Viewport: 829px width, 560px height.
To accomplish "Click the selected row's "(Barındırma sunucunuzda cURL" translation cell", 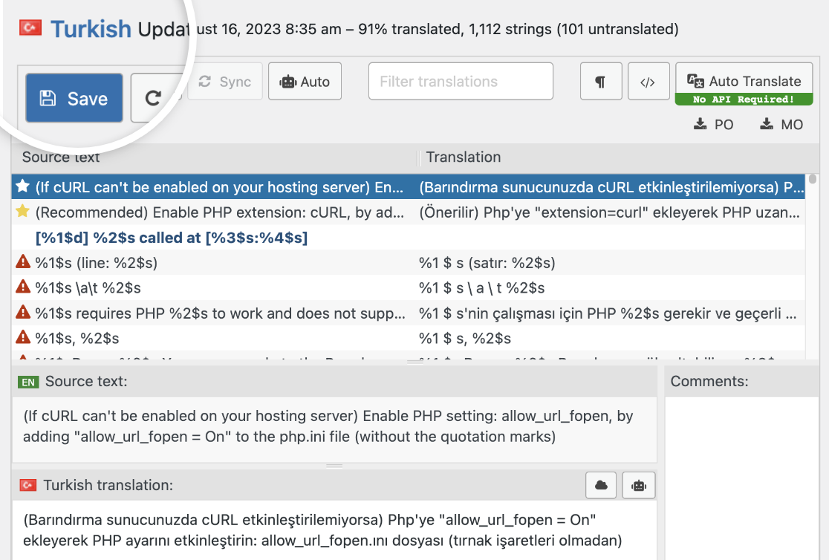I will (x=611, y=187).
